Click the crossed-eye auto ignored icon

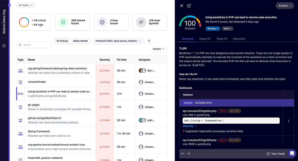tap(141, 22)
